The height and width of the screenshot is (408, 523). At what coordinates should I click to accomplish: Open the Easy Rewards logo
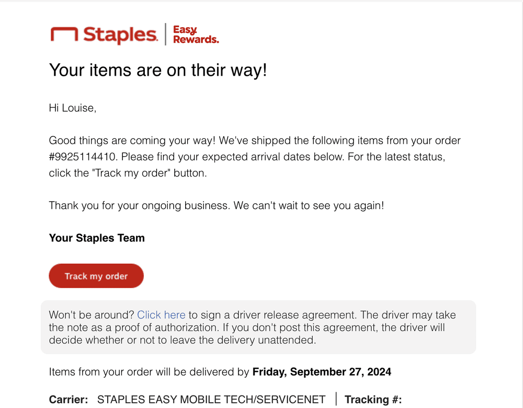pyautogui.click(x=196, y=34)
